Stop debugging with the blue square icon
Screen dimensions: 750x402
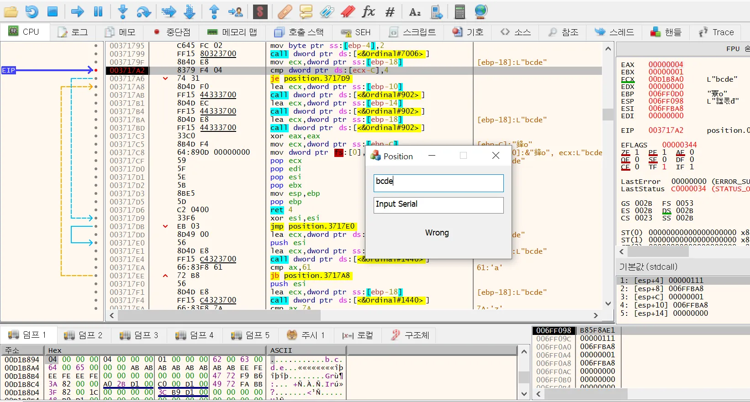click(x=53, y=12)
